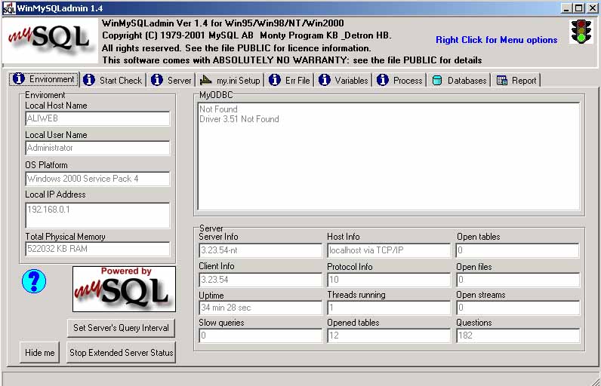Click the Uptime field

pyautogui.click(x=260, y=308)
